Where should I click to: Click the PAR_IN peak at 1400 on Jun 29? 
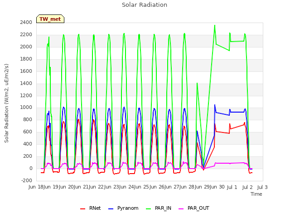(197, 83)
